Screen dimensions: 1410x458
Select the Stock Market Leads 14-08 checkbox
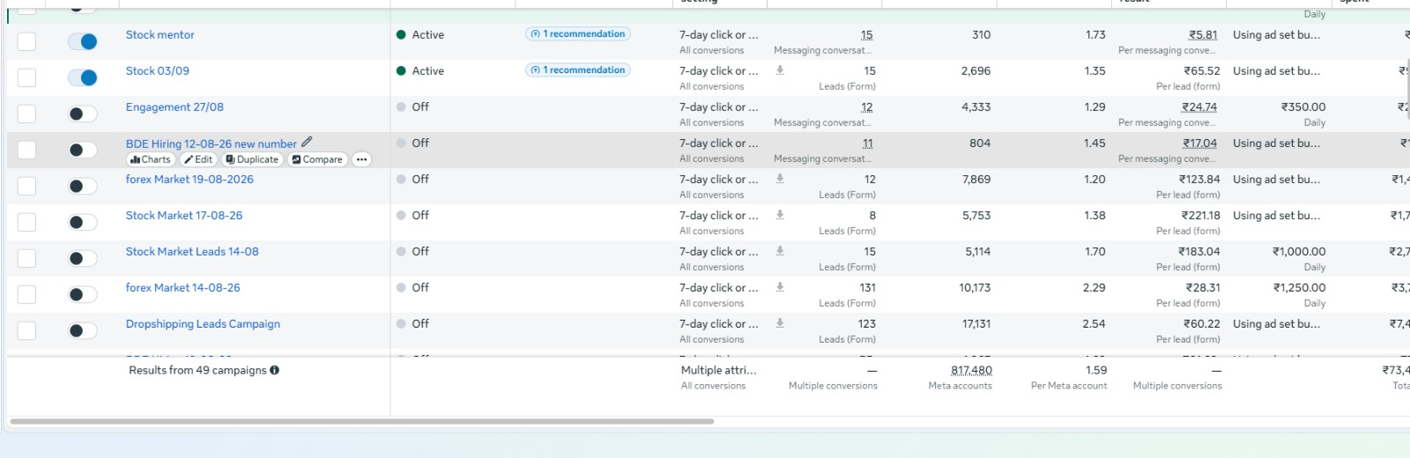pyautogui.click(x=27, y=258)
